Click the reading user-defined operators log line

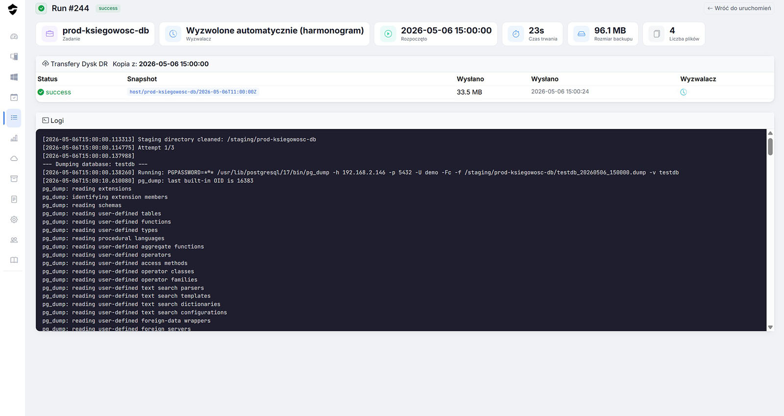coord(106,255)
